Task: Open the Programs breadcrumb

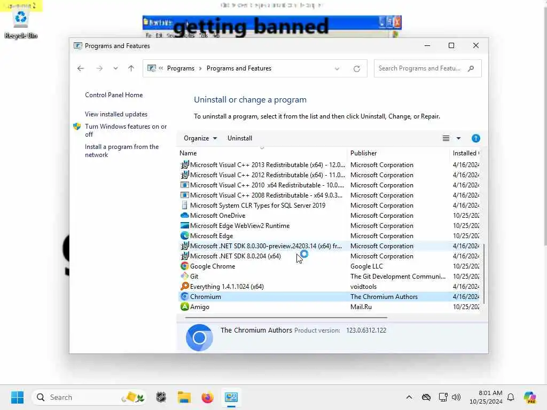Action: point(181,68)
